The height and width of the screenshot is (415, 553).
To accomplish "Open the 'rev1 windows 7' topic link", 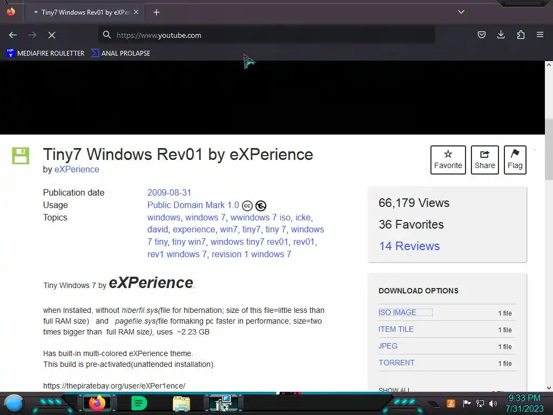I will 177,254.
